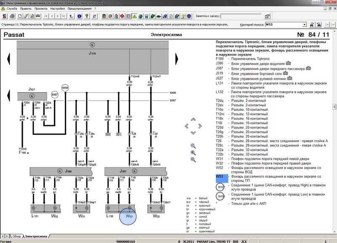Click the red book icon in toolbar
The width and height of the screenshot is (337, 243).
(x=122, y=16)
